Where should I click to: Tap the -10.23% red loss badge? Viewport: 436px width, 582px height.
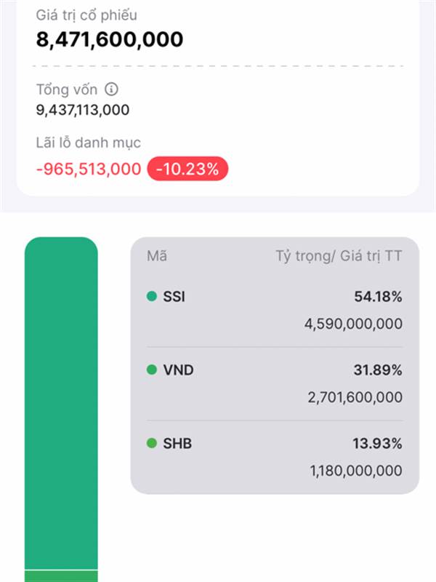click(187, 169)
